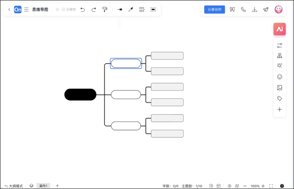Click the 分享协作 share button
294x189 pixels.
[214, 9]
